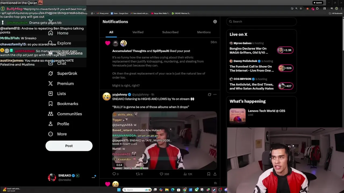This screenshot has width=344, height=193.
Task: Click yzyjohnny emoji avatar
Action: 106,96
